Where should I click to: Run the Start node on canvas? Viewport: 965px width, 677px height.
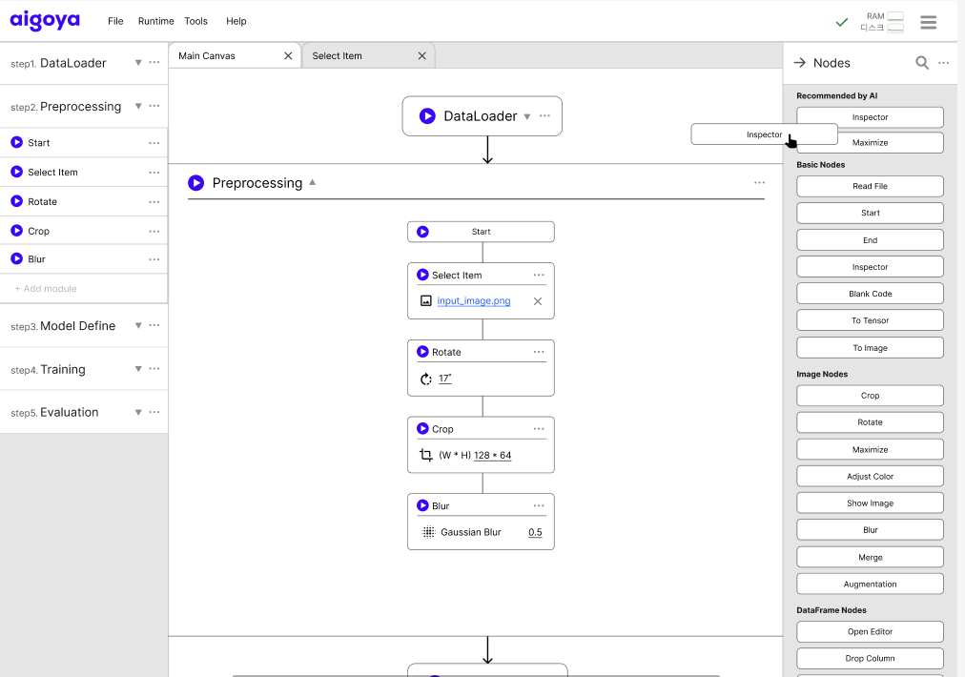point(422,232)
